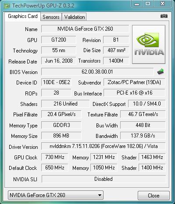
Task: Click the "GPU Clock" label
Action: (25, 158)
